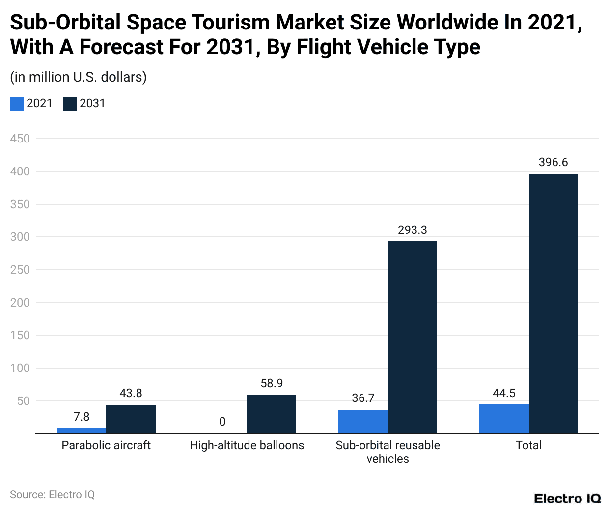
Task: Click the dark navy 2031 legend swatch
Action: pyautogui.click(x=70, y=104)
